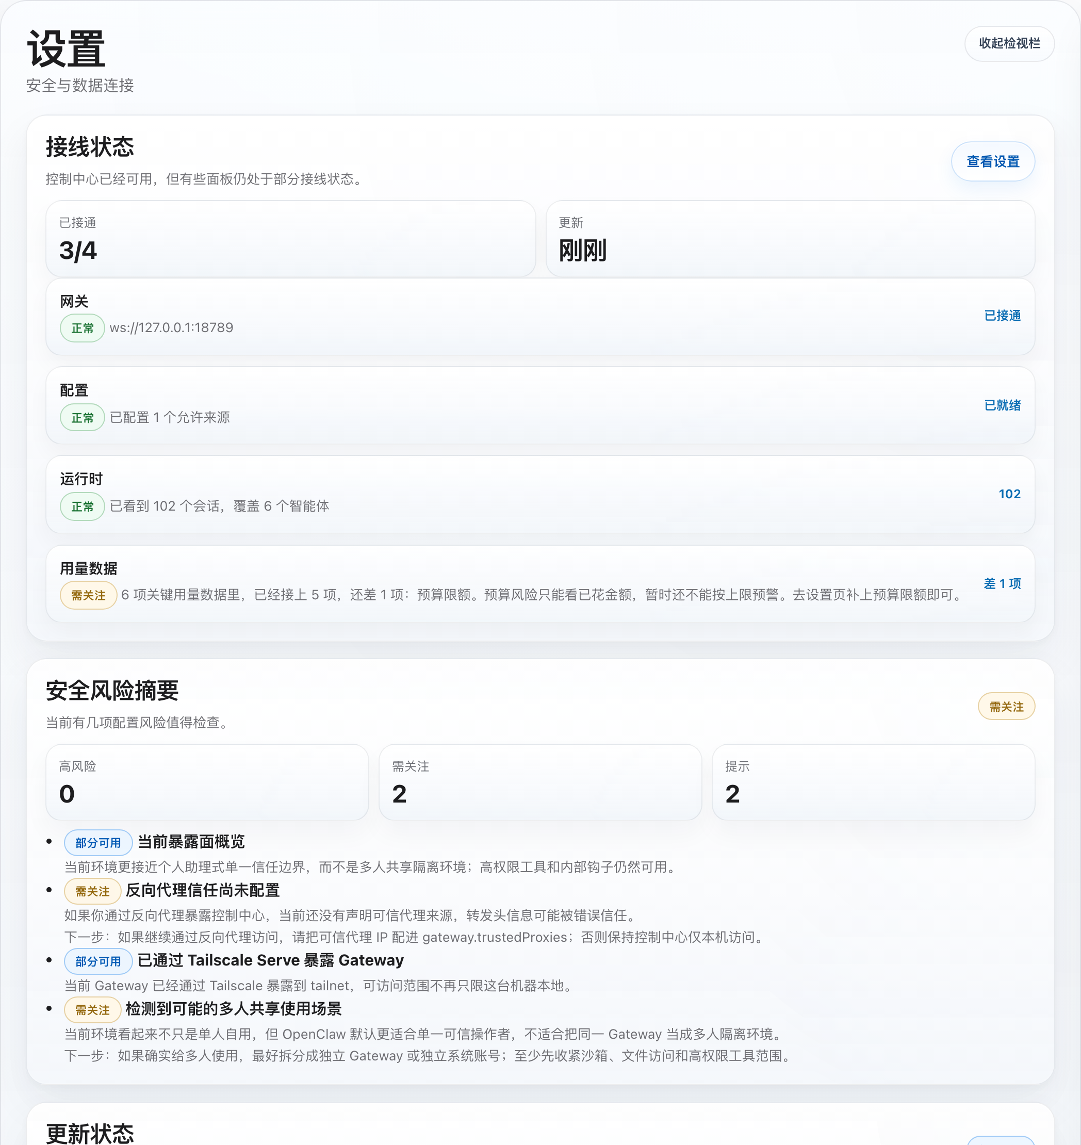Click the 正常 badge on the 运行时 row

82,506
